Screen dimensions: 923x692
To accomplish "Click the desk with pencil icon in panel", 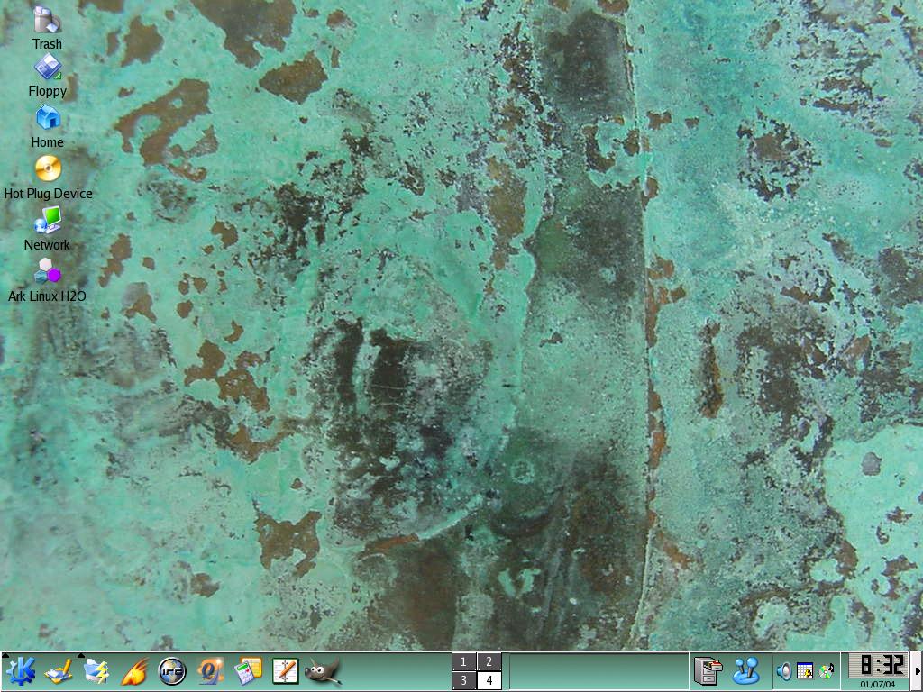I will coord(59,671).
